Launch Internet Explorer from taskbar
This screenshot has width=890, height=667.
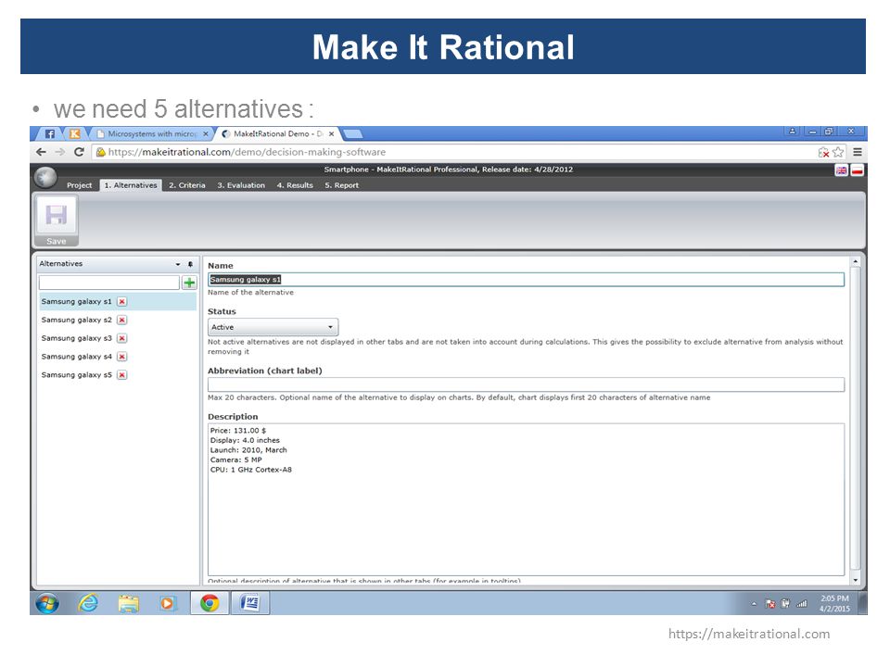(88, 603)
